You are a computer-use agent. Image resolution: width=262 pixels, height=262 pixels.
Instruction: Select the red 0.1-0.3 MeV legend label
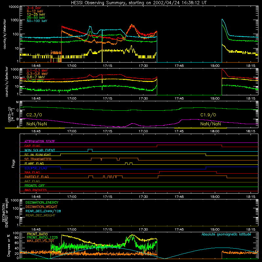[37, 70]
